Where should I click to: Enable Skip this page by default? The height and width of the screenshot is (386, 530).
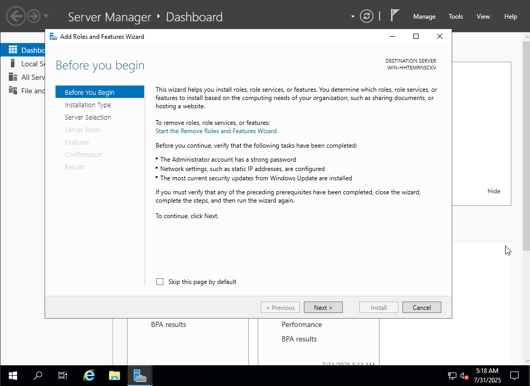point(160,282)
